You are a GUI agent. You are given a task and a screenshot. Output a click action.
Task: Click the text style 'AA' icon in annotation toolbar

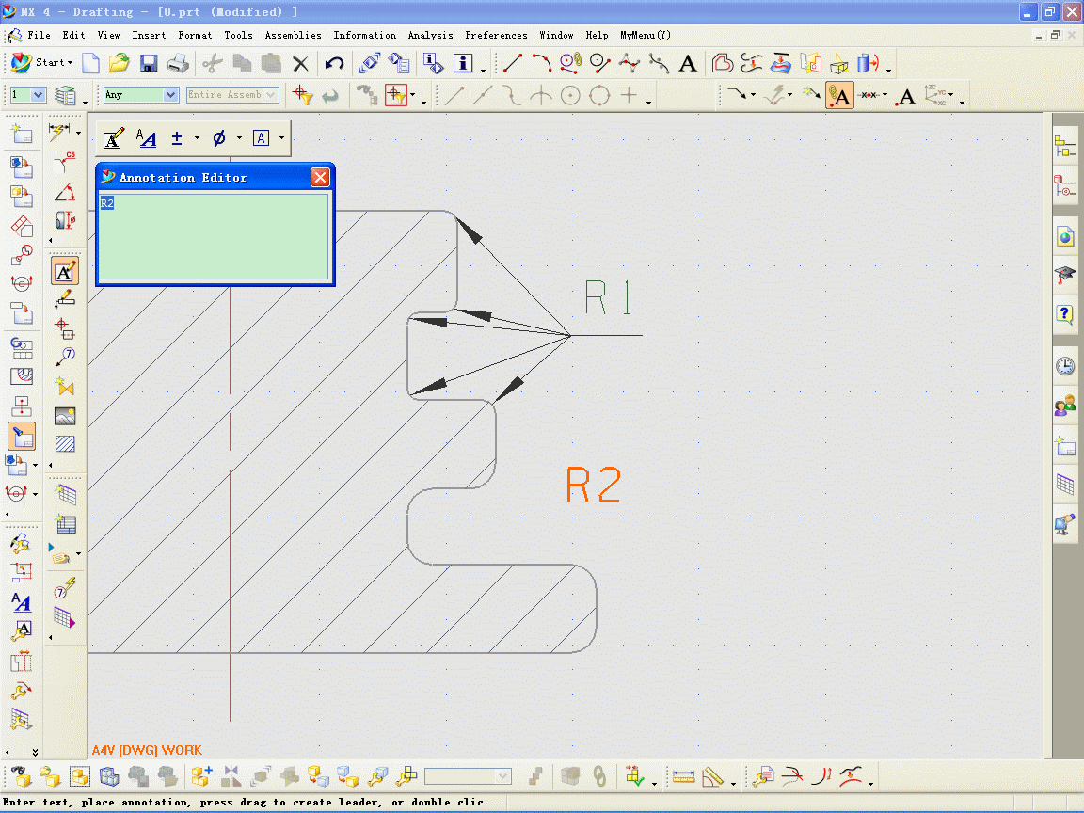(146, 138)
